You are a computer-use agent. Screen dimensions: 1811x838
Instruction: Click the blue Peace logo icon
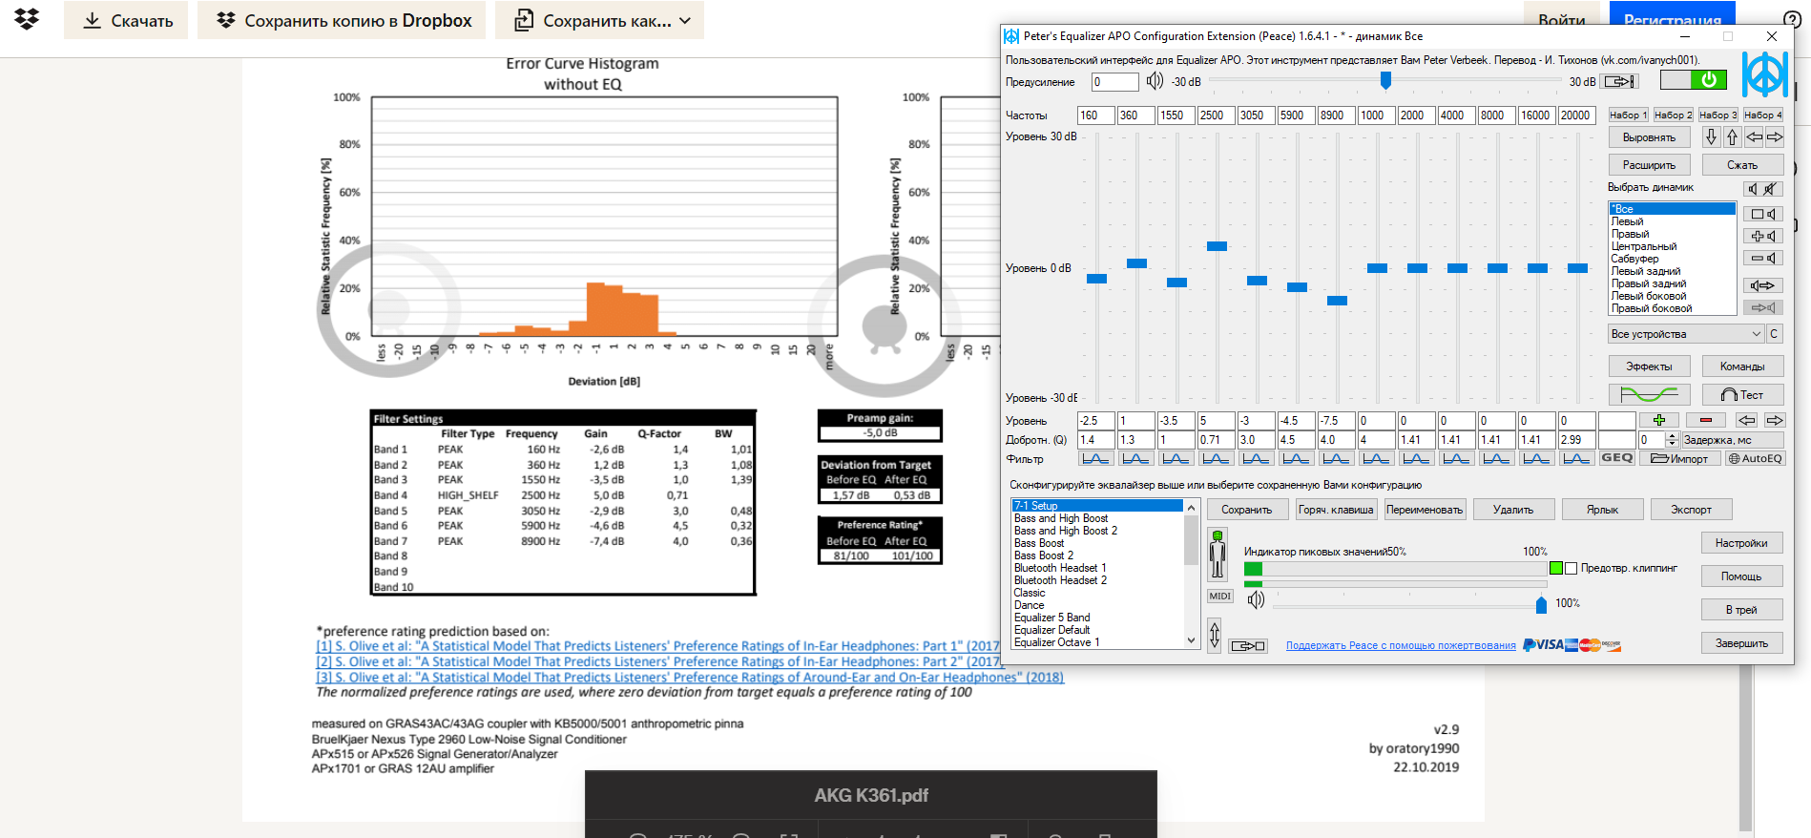point(1764,73)
